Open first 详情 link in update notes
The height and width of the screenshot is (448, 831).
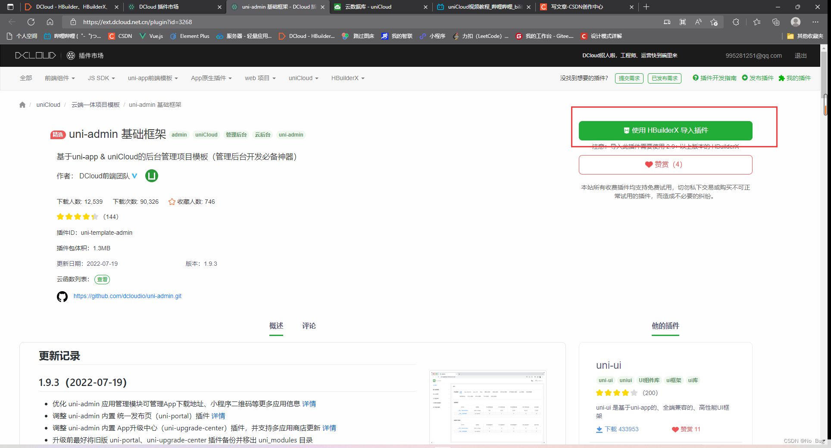click(309, 404)
